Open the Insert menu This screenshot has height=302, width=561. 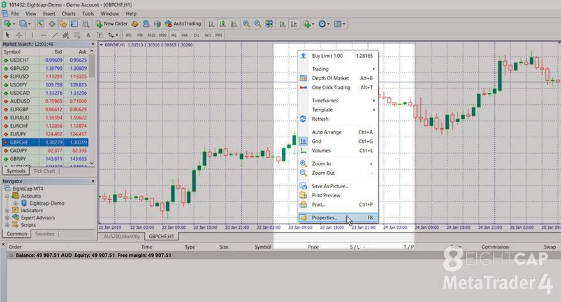(49, 13)
